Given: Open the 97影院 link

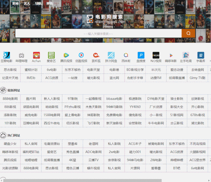Looking at the screenshot, I should [73, 99].
